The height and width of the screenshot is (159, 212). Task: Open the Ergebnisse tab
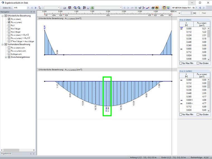point(6,154)
